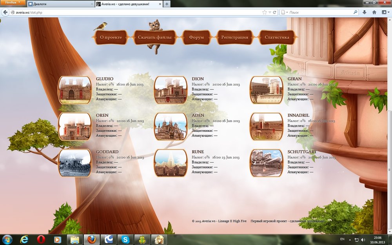Click the browser back arrow button
Image resolution: width=392 pixels, height=245 pixels.
[5, 12]
